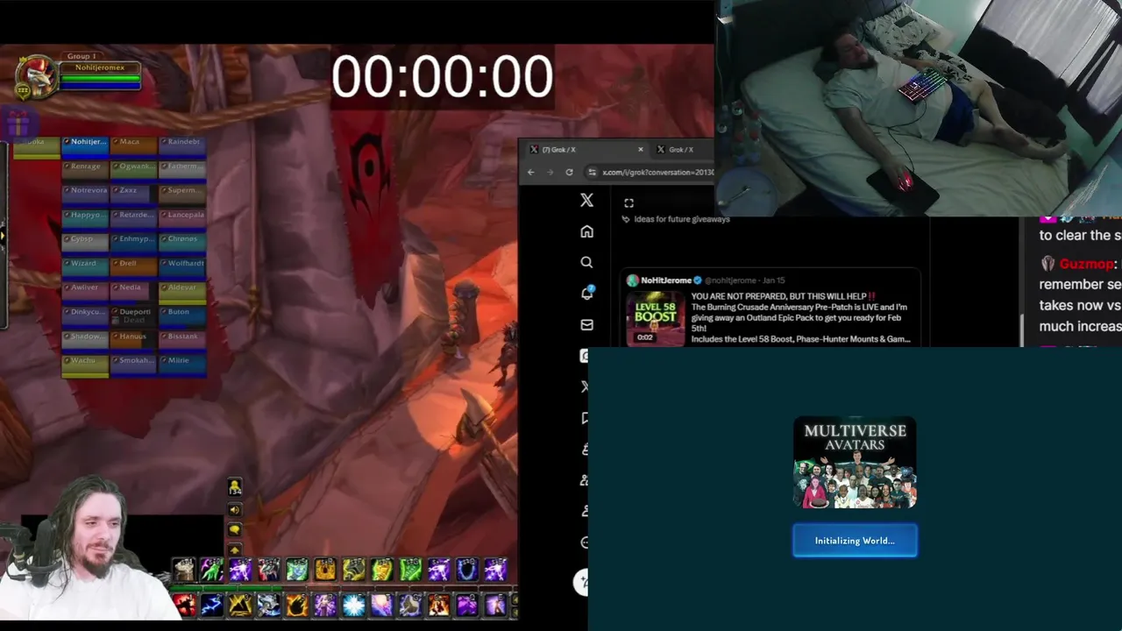Click the yellow up-arrow icon above action bar
This screenshot has height=631, width=1122.
click(235, 549)
